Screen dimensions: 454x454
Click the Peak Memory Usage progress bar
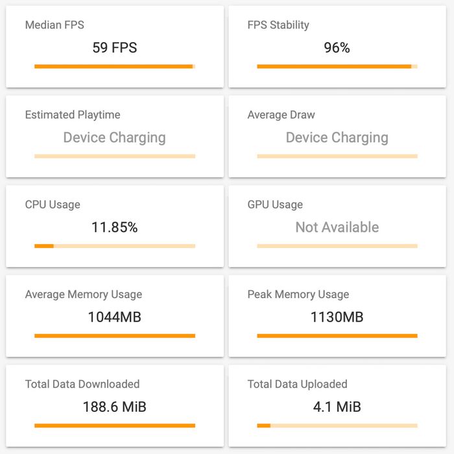pos(337,336)
